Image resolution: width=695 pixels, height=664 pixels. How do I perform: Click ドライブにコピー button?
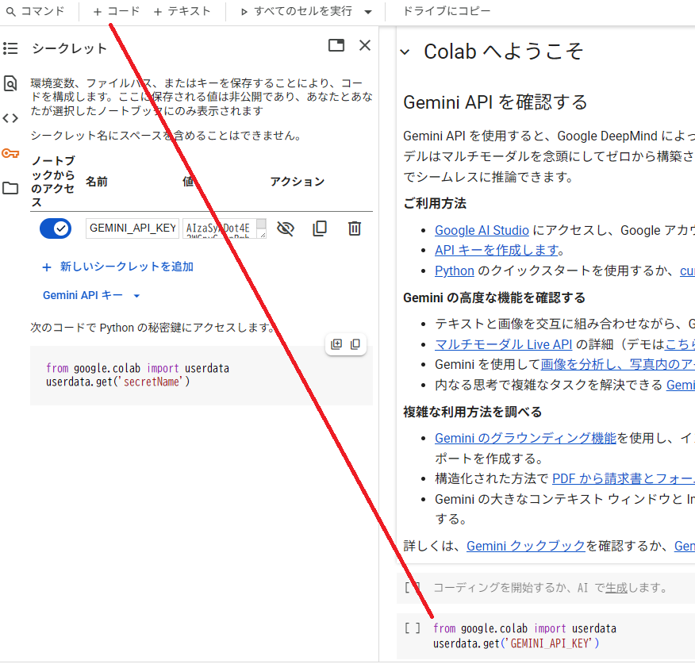pos(447,10)
